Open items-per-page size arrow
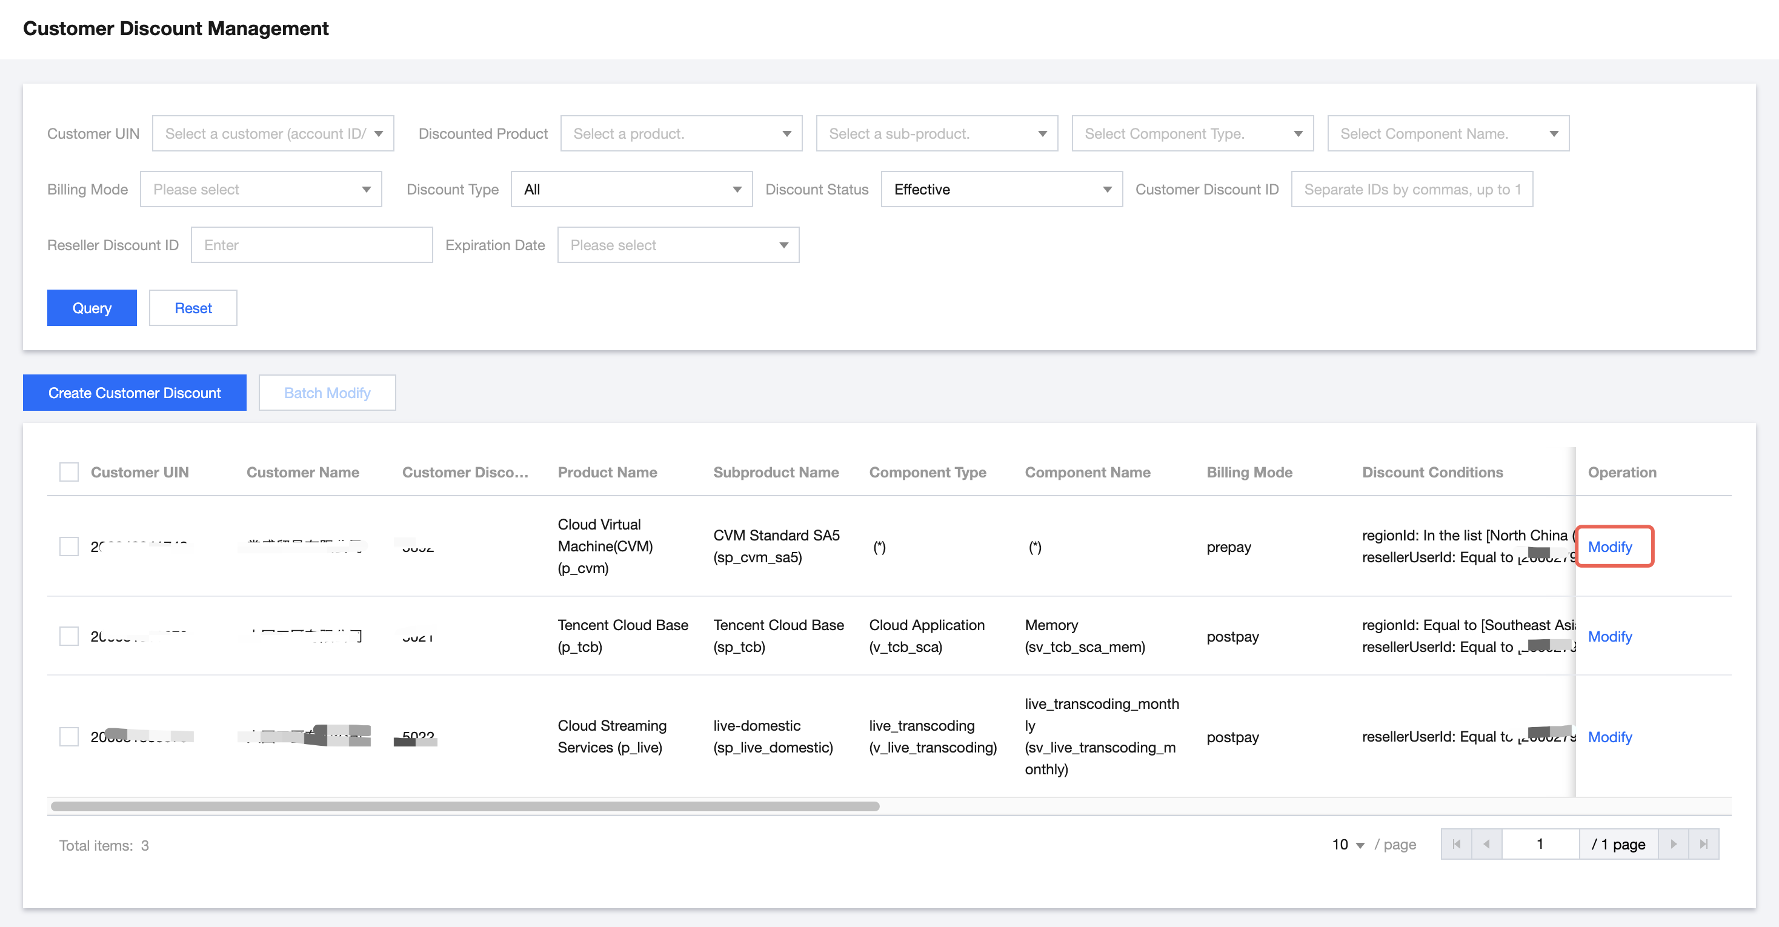 click(1360, 845)
